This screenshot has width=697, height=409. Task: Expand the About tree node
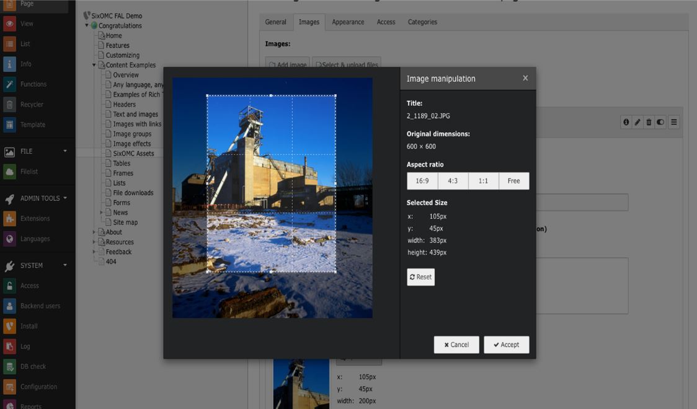(x=94, y=232)
